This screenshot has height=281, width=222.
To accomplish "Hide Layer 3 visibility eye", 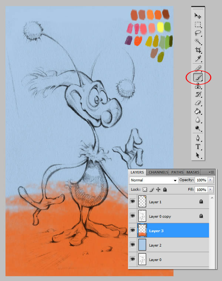I will coord(133,230).
